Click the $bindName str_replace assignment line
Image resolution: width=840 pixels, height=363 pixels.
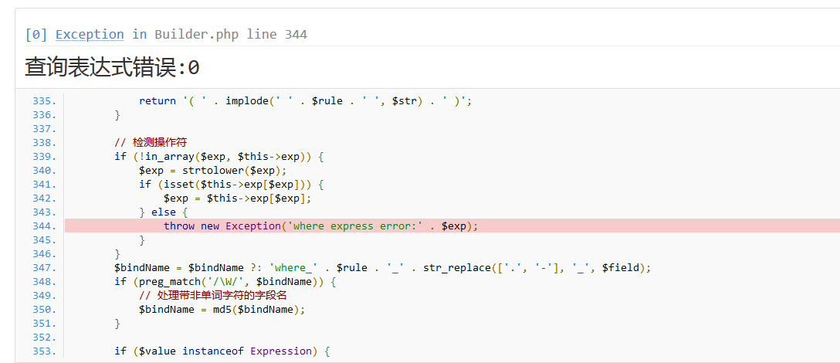pyautogui.click(x=382, y=267)
